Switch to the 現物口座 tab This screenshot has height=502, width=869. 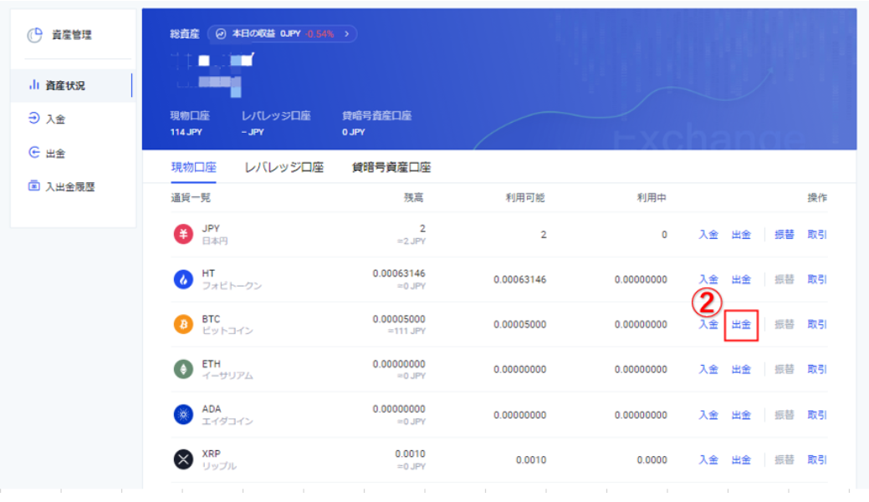pos(193,167)
